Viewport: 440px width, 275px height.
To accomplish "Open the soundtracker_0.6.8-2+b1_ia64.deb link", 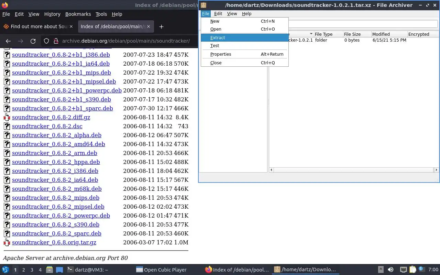I will [x=61, y=64].
